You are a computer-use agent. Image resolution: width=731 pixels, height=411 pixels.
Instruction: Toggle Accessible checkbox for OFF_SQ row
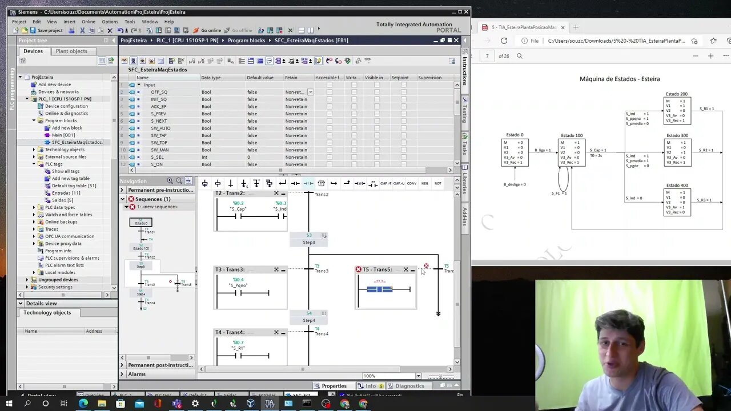[329, 92]
